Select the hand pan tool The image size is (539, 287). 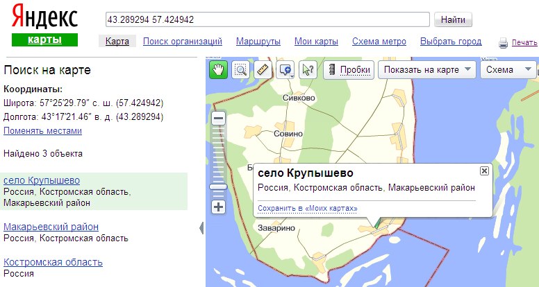(x=218, y=69)
